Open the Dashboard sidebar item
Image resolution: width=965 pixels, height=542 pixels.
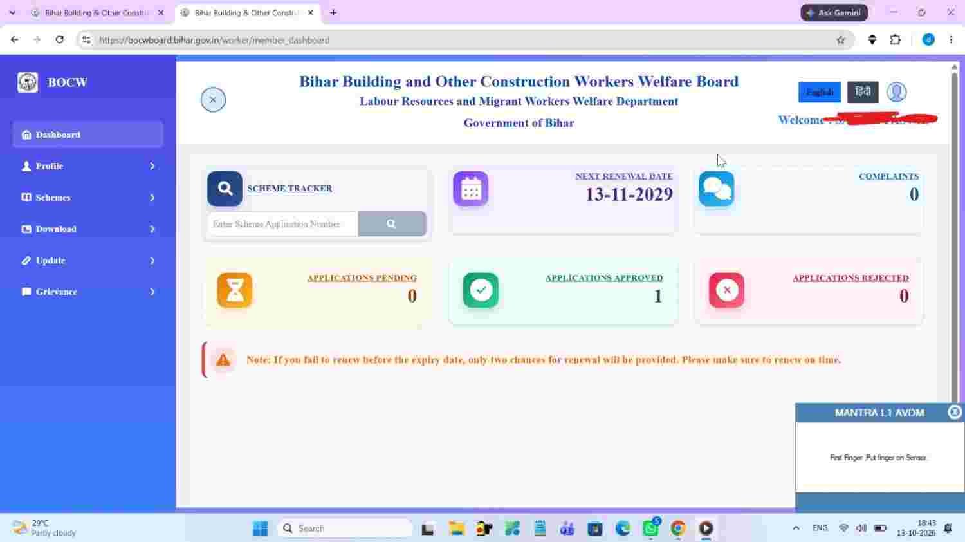[x=88, y=135]
